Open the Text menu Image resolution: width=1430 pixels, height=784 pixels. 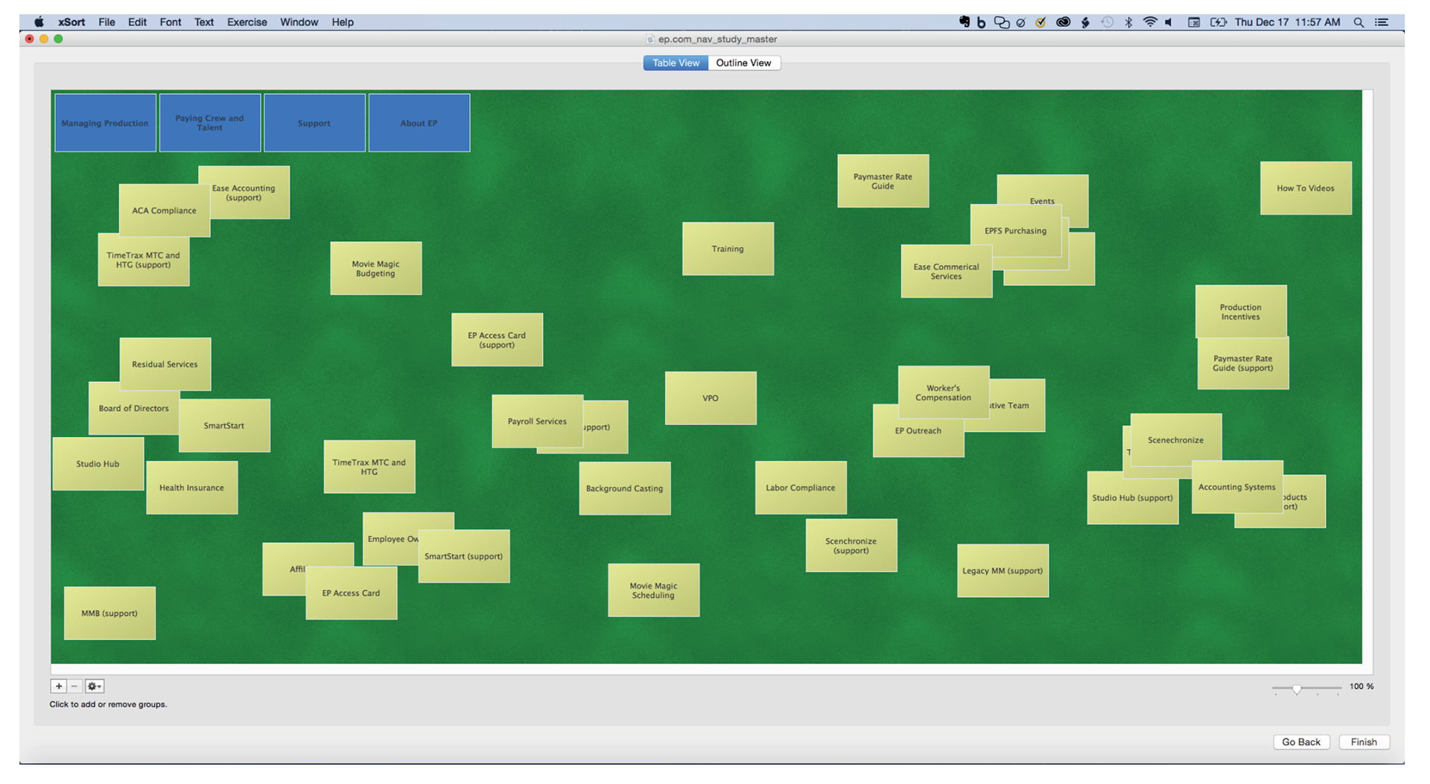coord(204,22)
